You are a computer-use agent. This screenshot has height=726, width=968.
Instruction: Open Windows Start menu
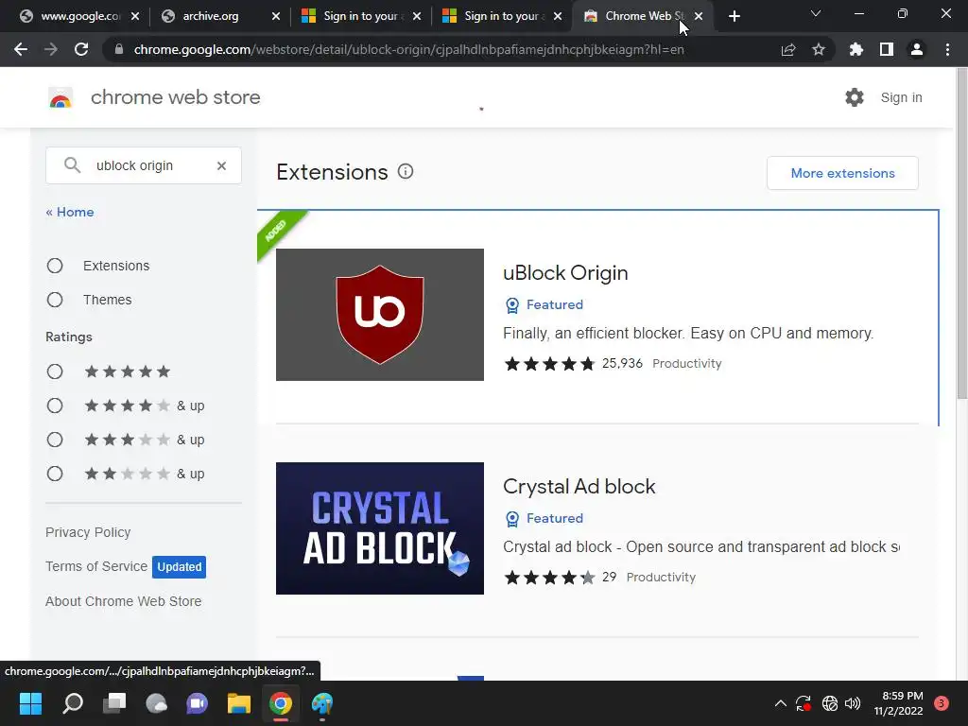(30, 703)
